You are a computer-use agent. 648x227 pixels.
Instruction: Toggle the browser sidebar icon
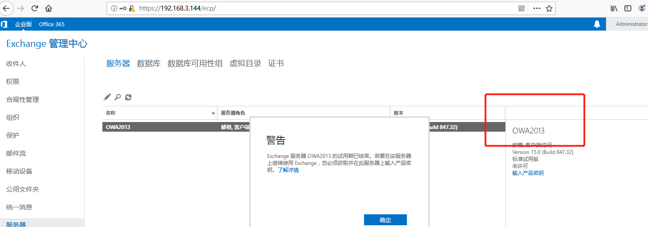coord(628,8)
